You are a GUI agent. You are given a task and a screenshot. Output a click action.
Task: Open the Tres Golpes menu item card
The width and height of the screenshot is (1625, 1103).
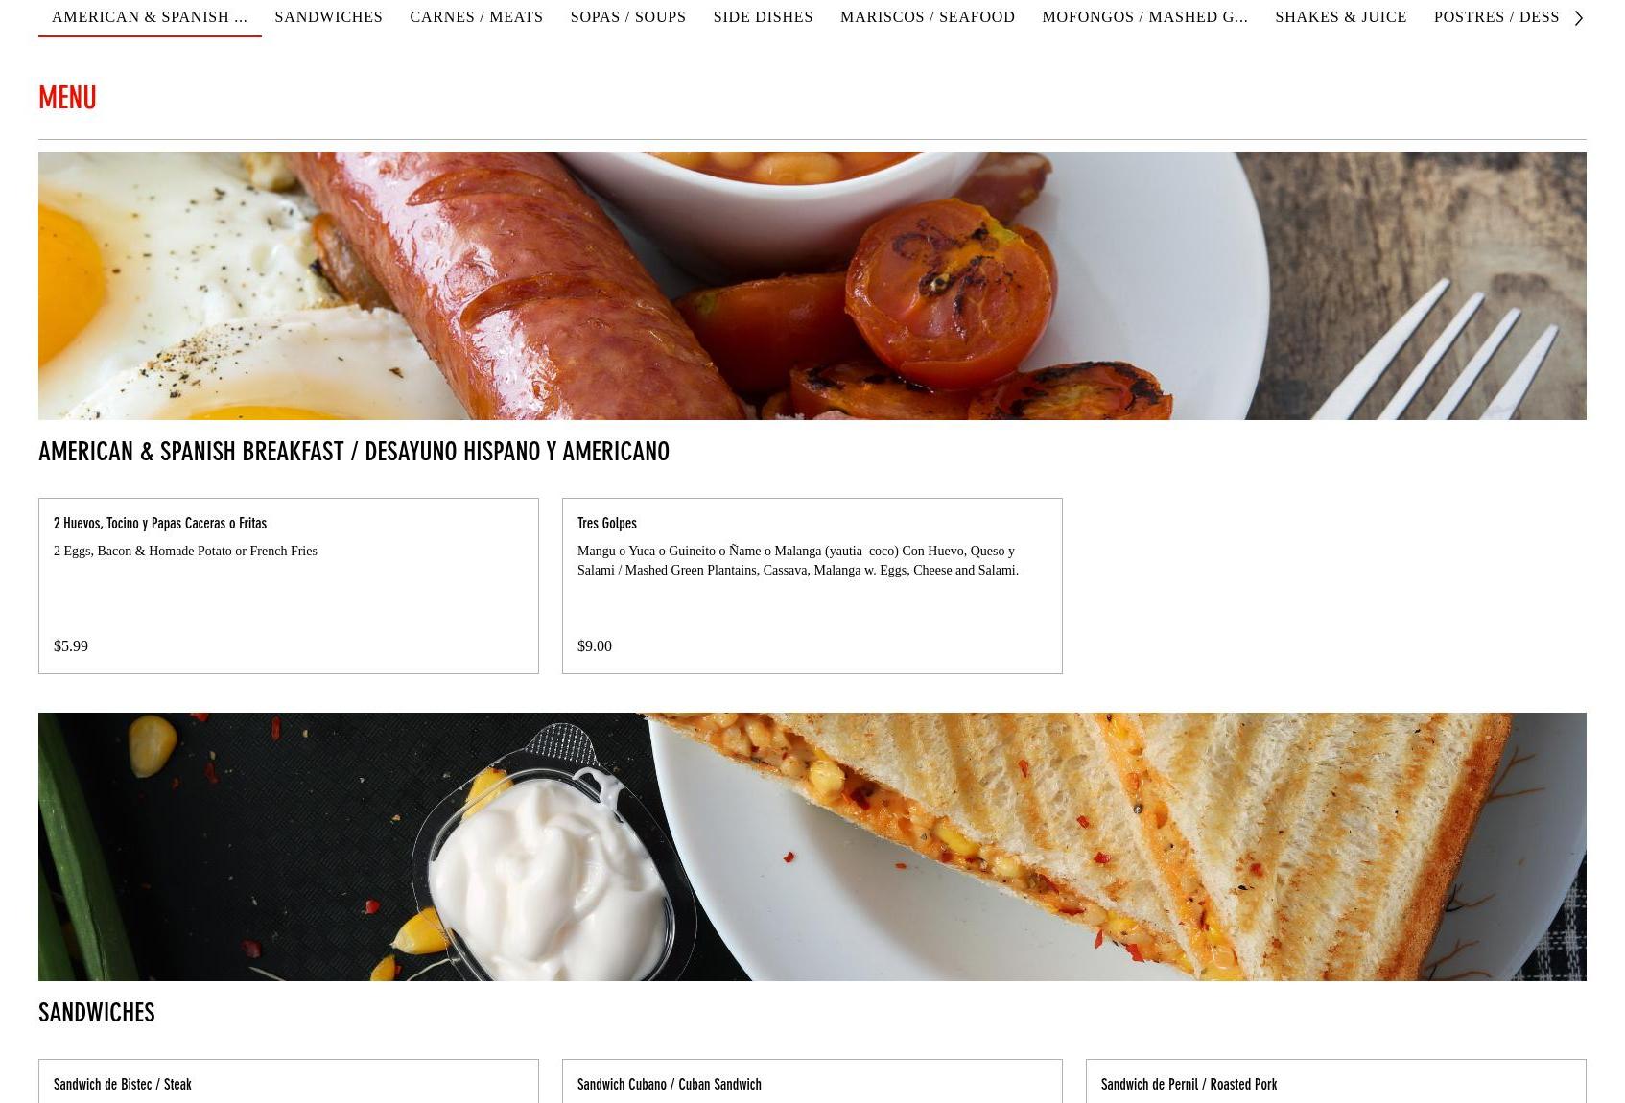coord(812,585)
